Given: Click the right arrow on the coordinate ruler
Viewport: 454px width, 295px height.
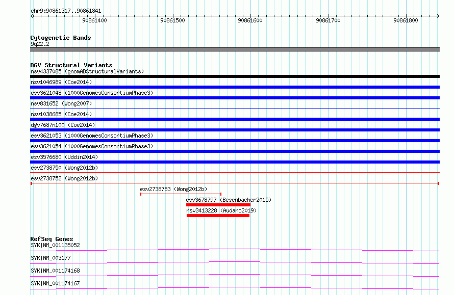Looking at the screenshot, I should tap(438, 16).
